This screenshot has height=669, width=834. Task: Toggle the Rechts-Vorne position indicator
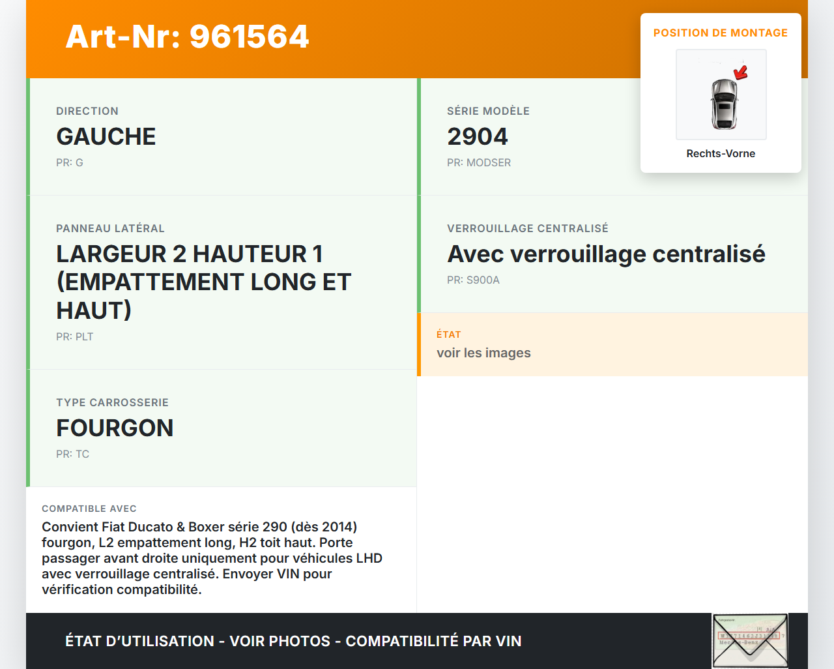pos(721,153)
